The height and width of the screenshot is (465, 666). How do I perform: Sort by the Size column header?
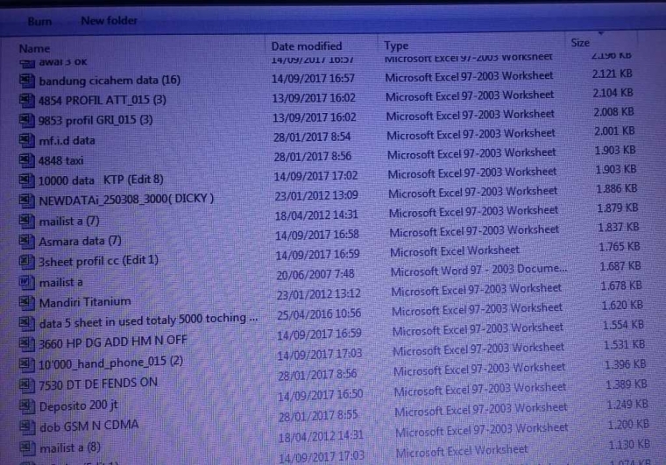(x=580, y=43)
